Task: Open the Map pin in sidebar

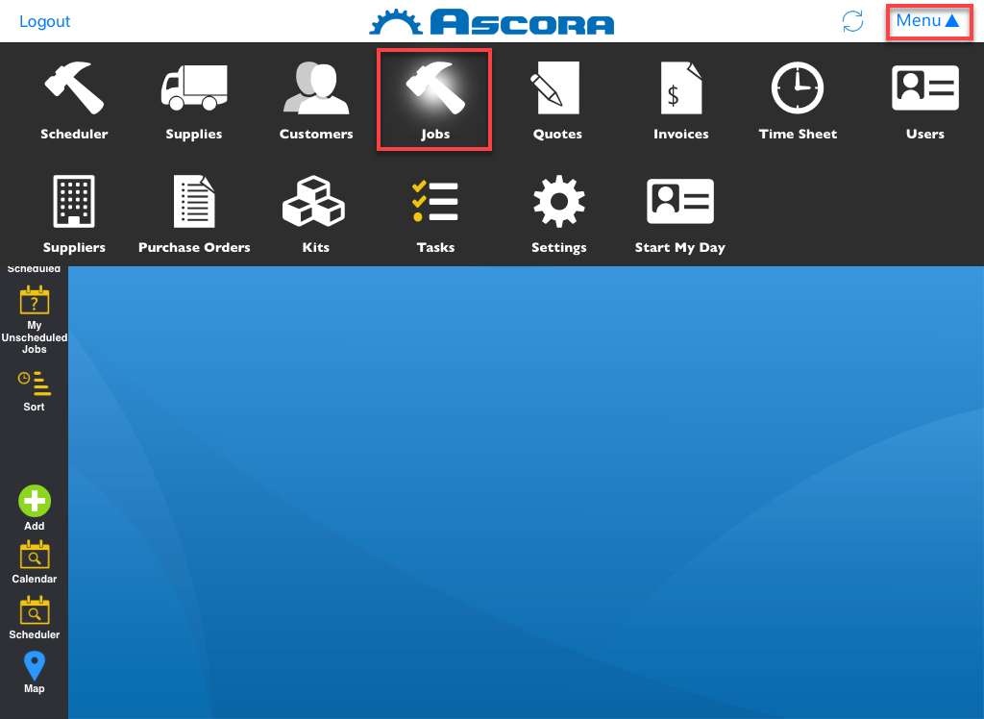Action: pyautogui.click(x=35, y=666)
